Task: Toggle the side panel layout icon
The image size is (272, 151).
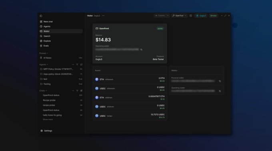Action: [x=191, y=16]
